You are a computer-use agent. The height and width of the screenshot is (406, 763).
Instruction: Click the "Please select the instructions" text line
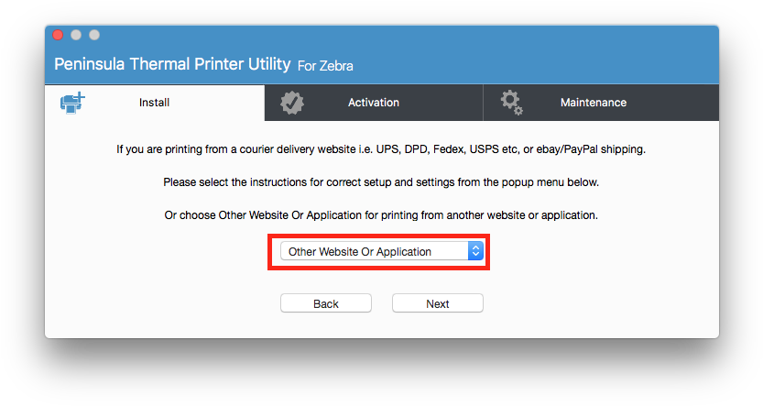pos(381,182)
